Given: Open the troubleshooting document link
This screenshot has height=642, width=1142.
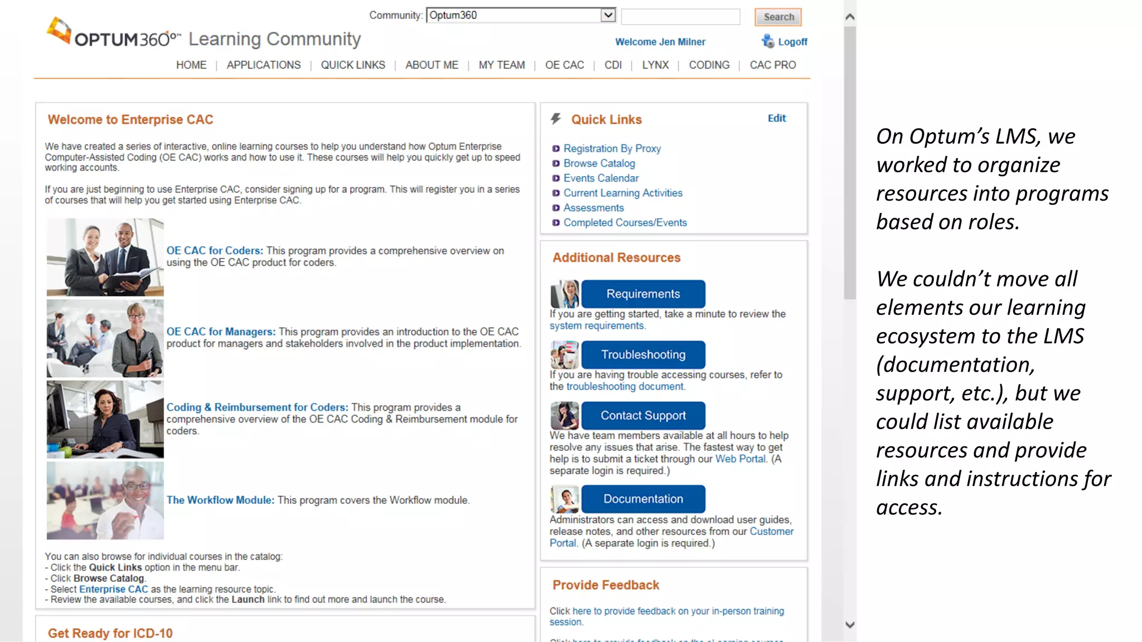Looking at the screenshot, I should 625,387.
